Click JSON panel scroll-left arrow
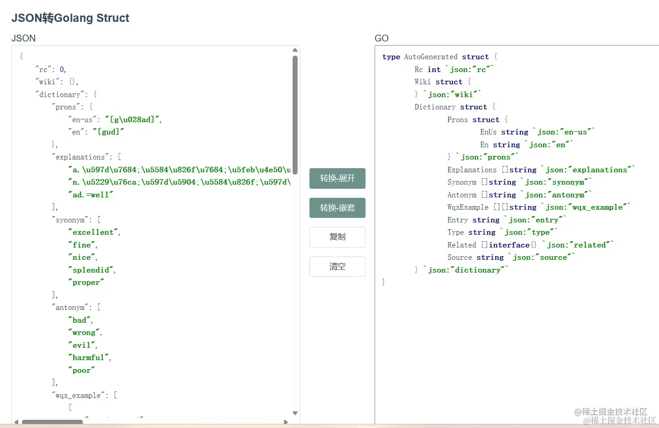 pyautogui.click(x=16, y=422)
